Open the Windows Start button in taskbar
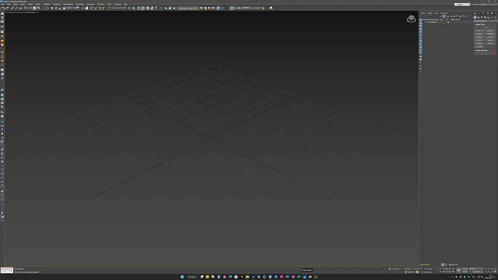The width and height of the screenshot is (498, 280). (x=182, y=277)
